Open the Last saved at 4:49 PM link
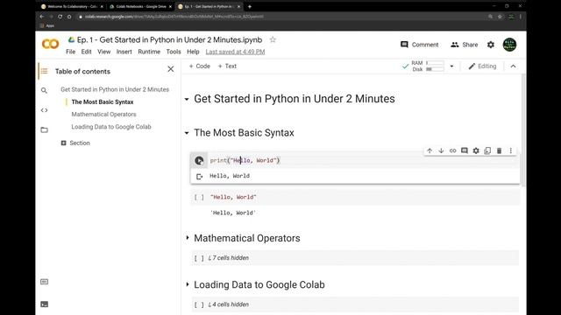Viewport: 561px width, 315px height. click(x=235, y=52)
